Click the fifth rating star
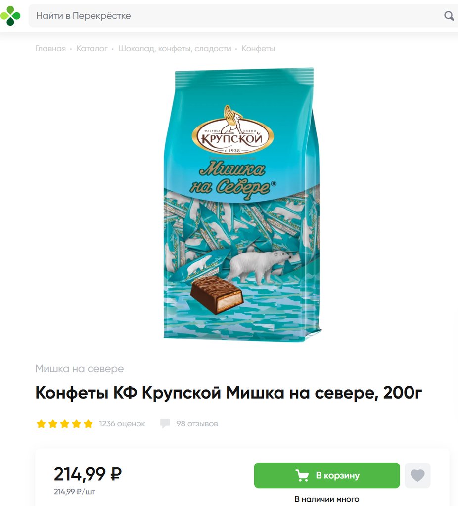 click(88, 423)
